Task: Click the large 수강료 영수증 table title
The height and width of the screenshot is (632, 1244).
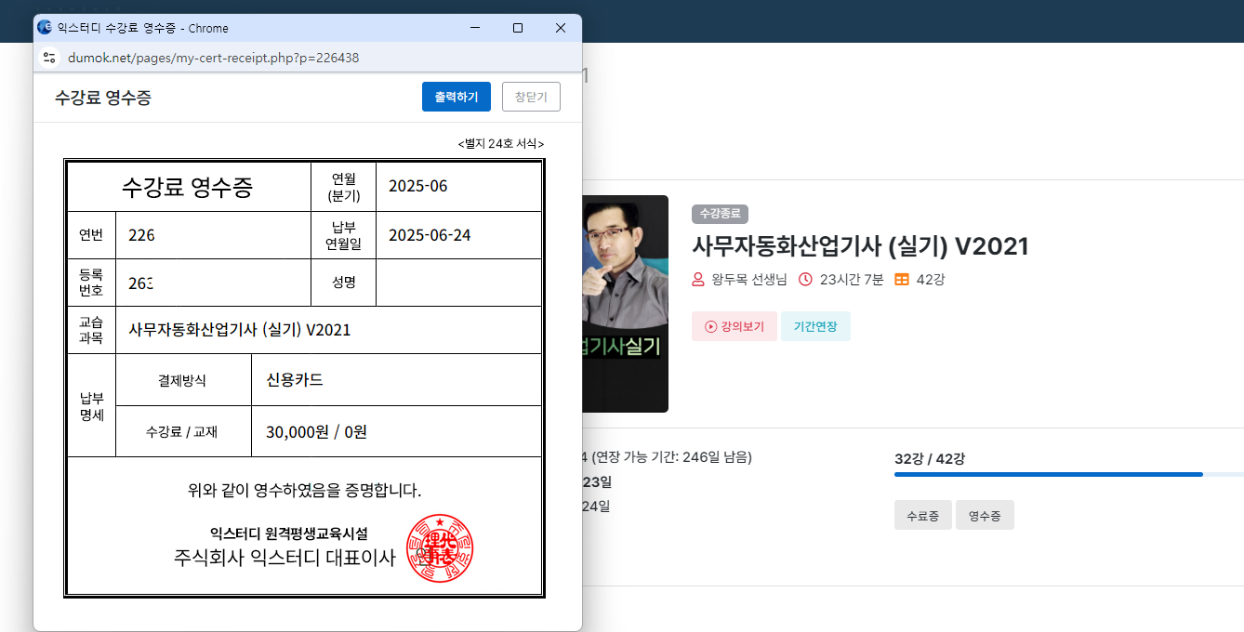Action: [187, 187]
